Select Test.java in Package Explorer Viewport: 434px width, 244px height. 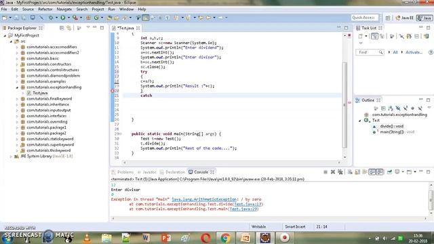click(40, 94)
